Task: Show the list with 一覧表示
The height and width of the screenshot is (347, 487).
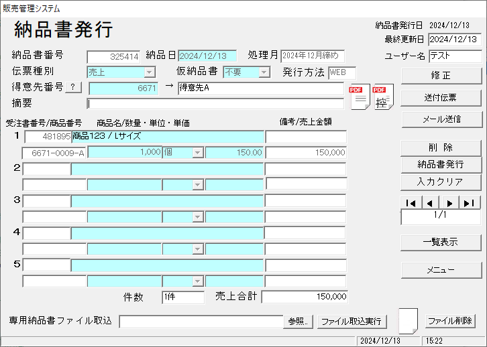Action: point(441,242)
